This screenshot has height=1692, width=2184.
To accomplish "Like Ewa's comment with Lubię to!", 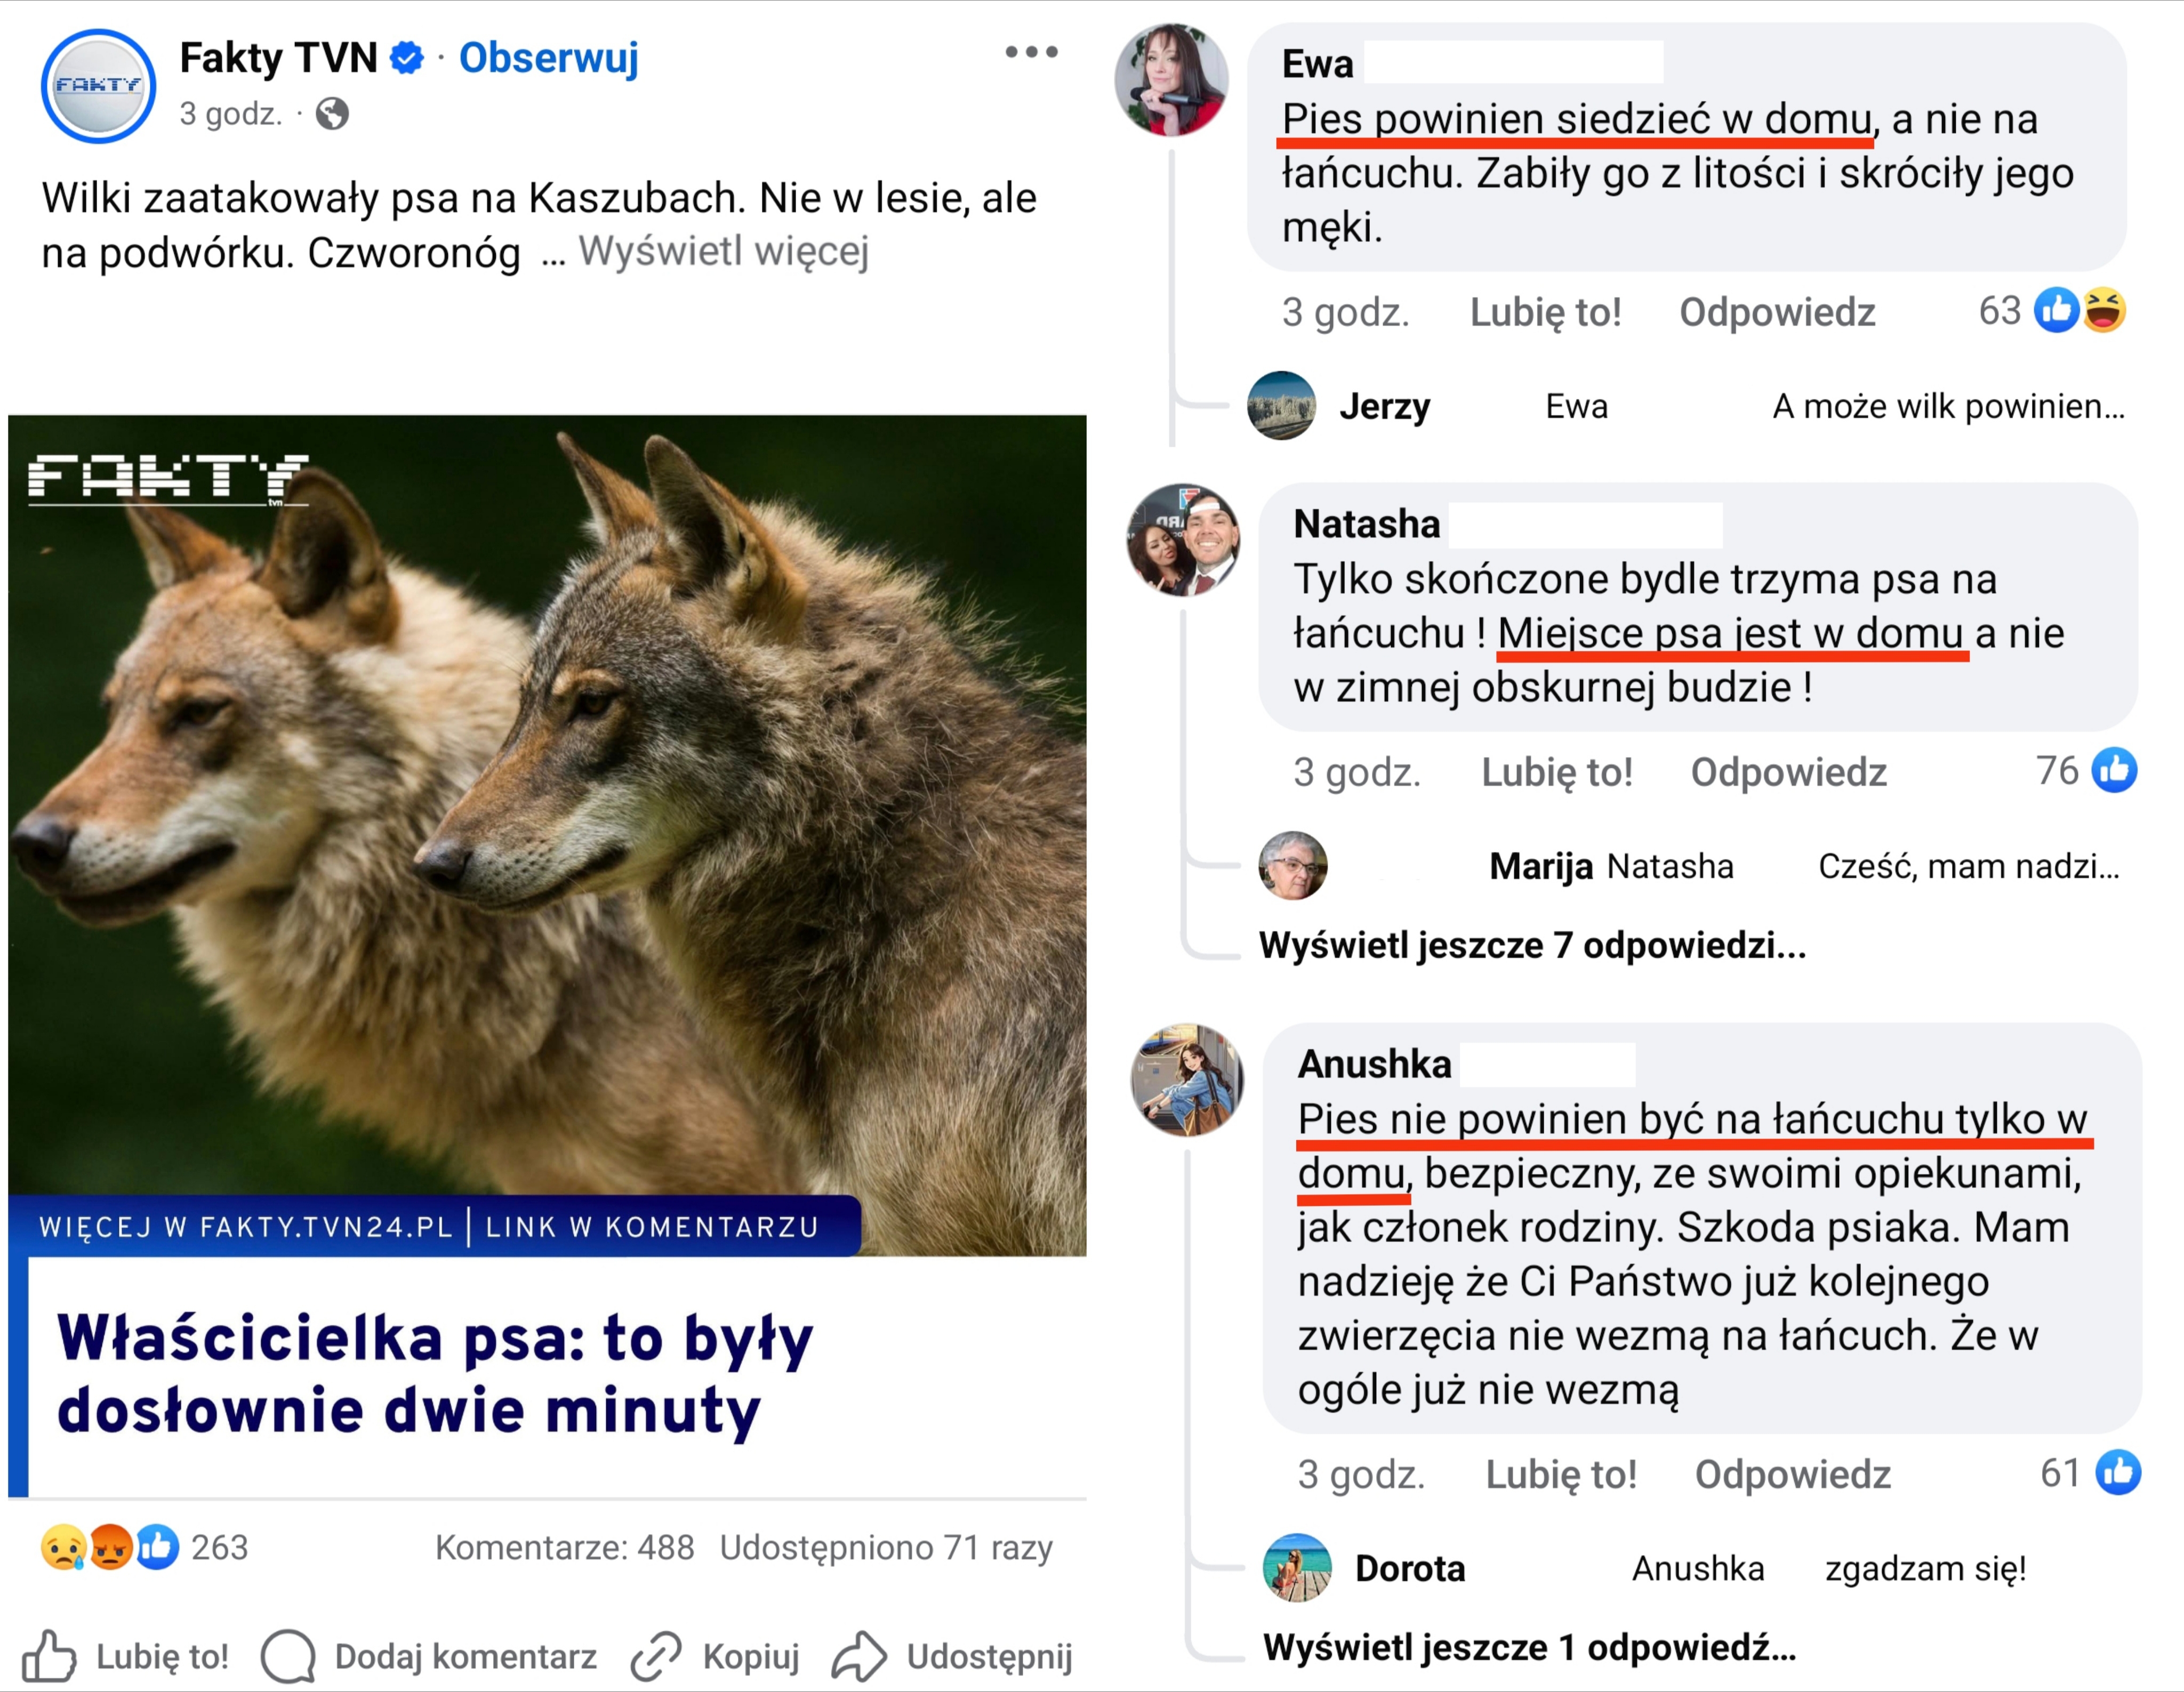I will point(1545,312).
